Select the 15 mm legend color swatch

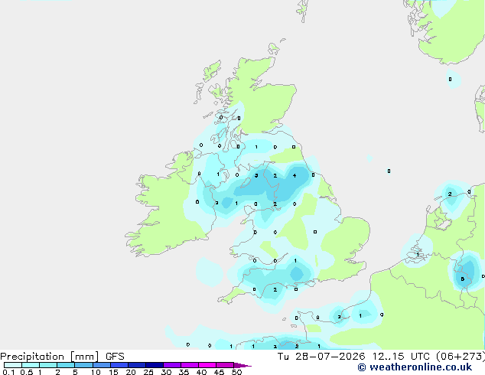[x=119, y=365]
